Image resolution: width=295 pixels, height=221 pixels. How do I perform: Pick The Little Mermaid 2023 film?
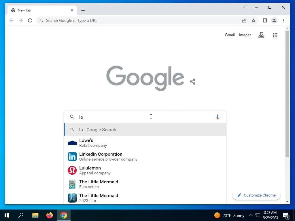point(145,198)
